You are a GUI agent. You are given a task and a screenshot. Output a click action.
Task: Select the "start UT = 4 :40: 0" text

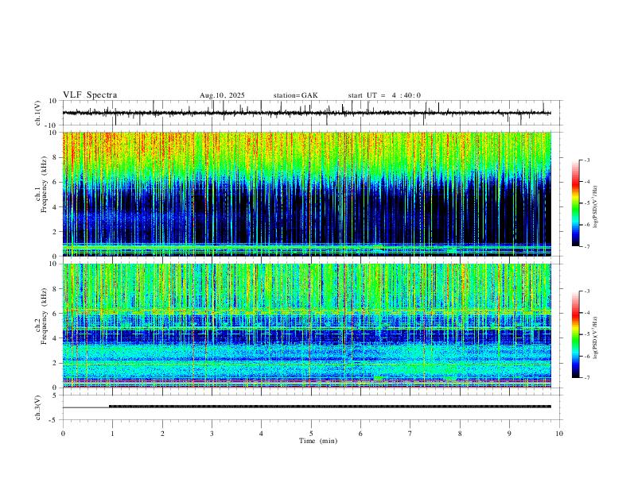click(x=384, y=95)
